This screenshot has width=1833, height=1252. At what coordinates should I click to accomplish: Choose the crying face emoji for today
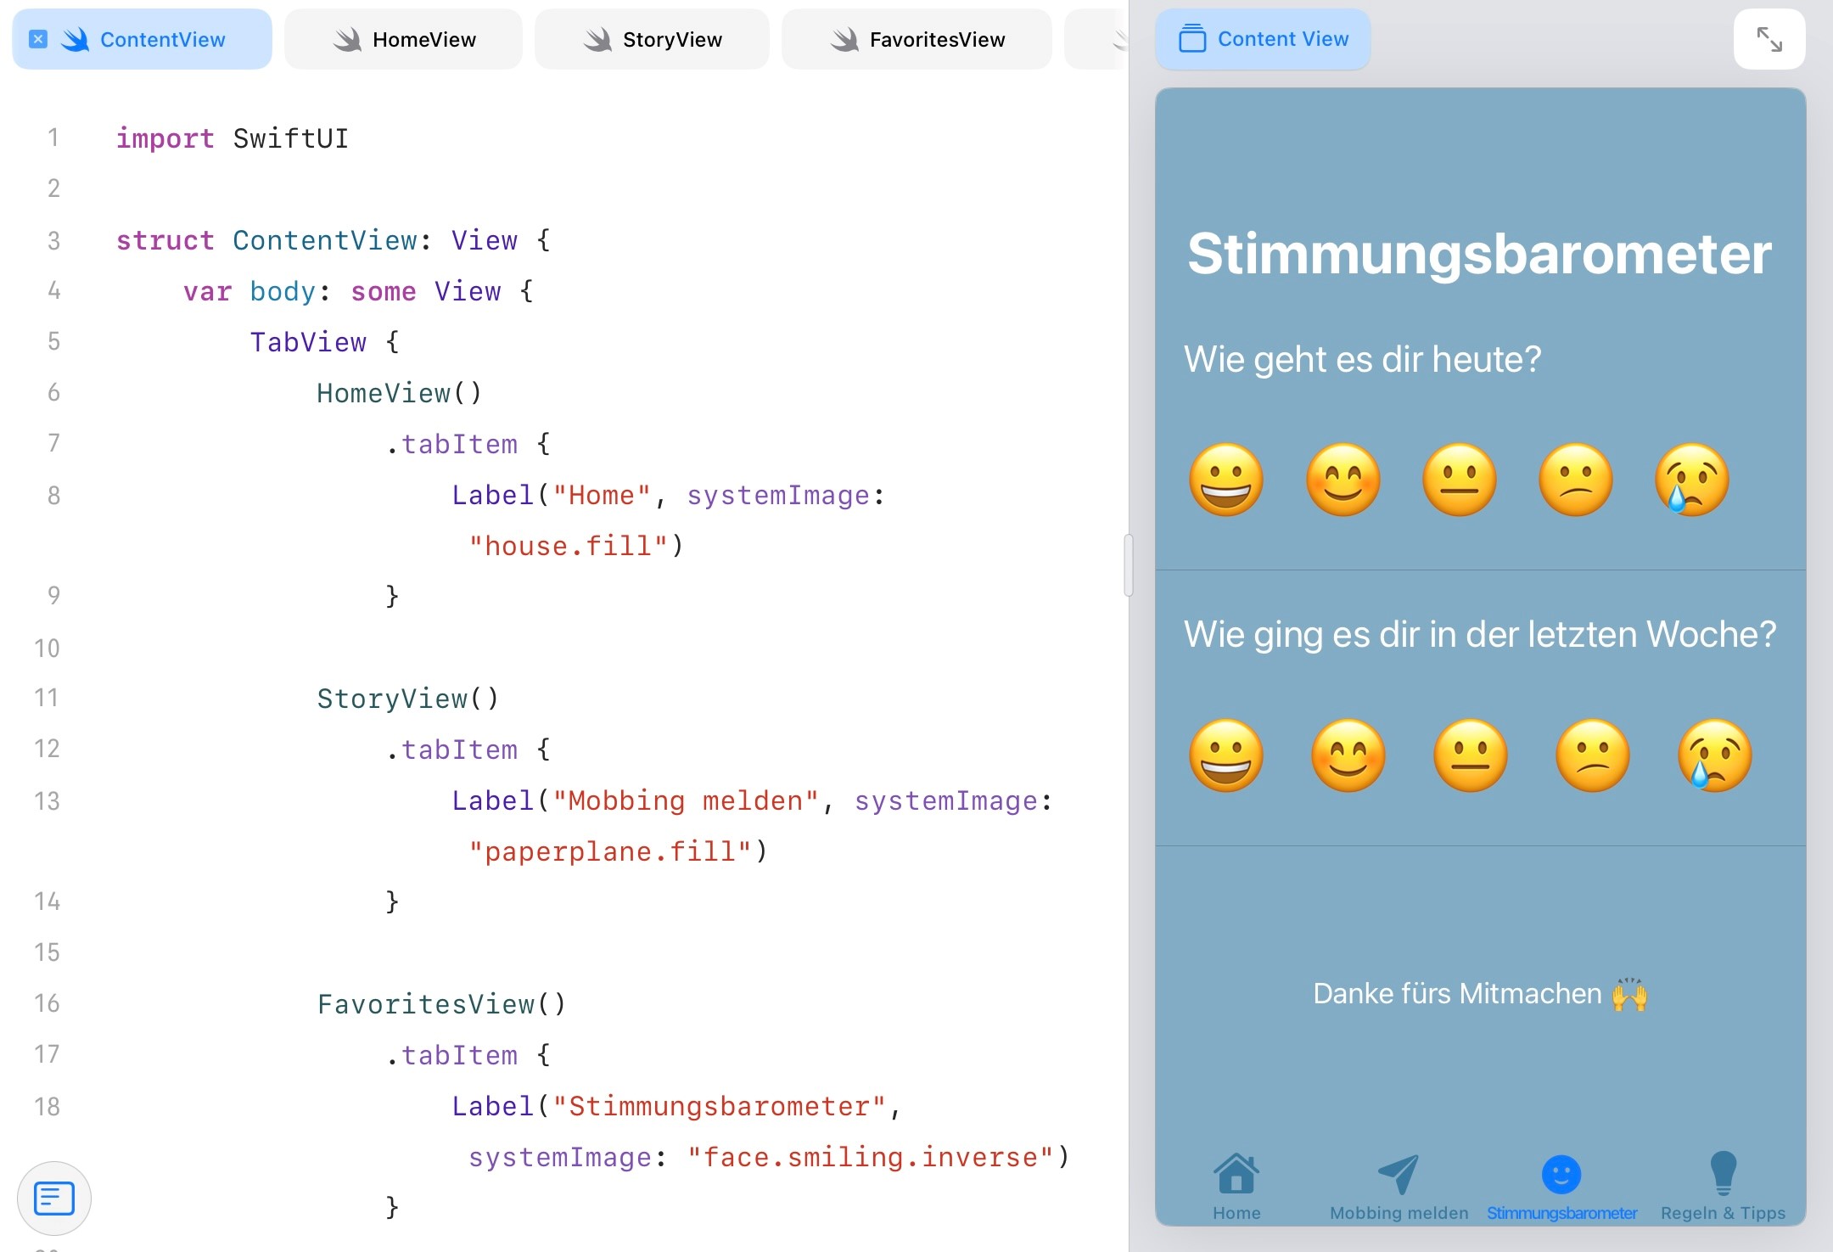tap(1692, 480)
